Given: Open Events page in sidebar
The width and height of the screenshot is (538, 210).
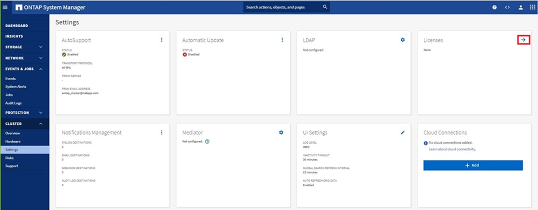Looking at the screenshot, I should [10, 79].
